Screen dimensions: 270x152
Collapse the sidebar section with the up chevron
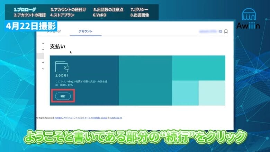(x=43, y=50)
